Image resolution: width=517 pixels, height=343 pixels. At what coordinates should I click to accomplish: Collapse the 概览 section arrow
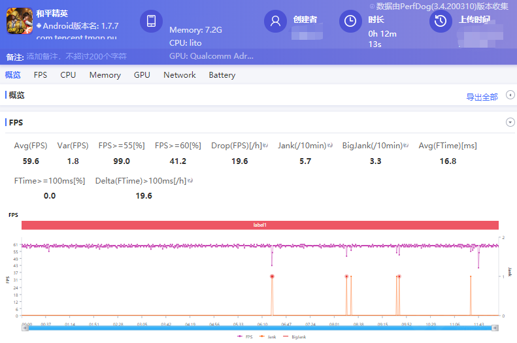pos(510,95)
